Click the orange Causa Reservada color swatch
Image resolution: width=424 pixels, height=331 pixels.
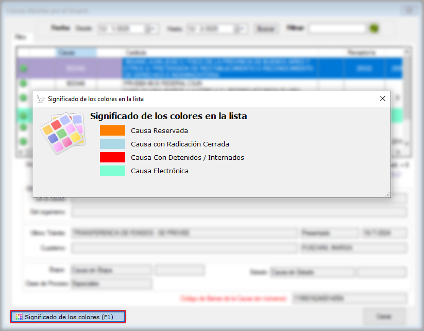pos(112,130)
